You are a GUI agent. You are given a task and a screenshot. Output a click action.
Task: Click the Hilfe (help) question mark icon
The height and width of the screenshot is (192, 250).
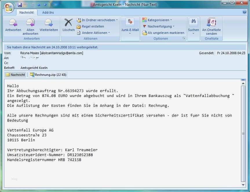click(x=245, y=12)
